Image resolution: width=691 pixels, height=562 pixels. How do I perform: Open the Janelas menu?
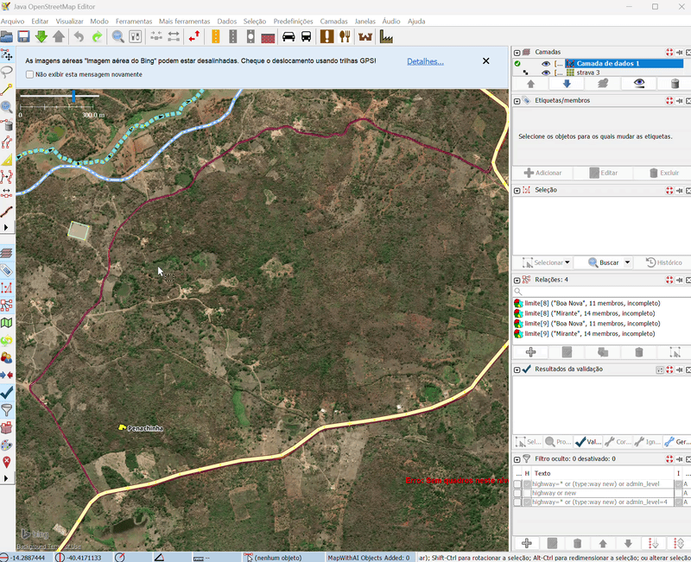point(365,21)
